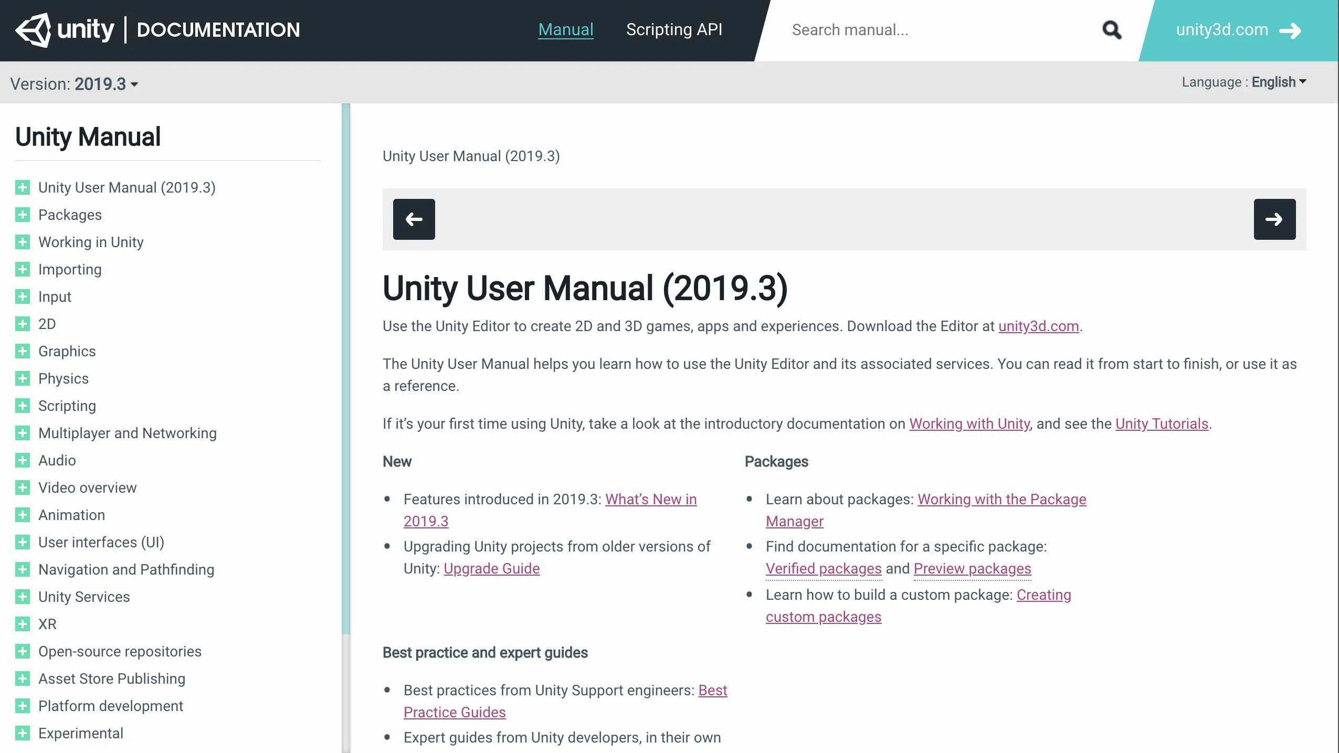This screenshot has height=753, width=1339.
Task: Open the 2D sidebar entry
Action: (x=47, y=324)
